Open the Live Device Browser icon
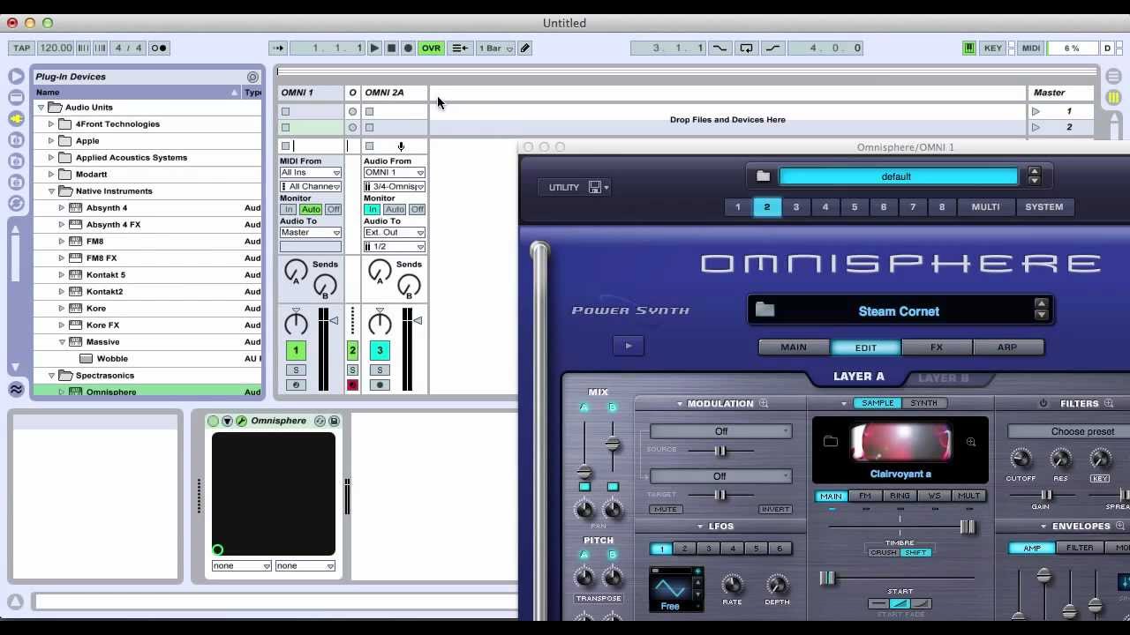Screen dimensions: 1130x635 (16, 97)
